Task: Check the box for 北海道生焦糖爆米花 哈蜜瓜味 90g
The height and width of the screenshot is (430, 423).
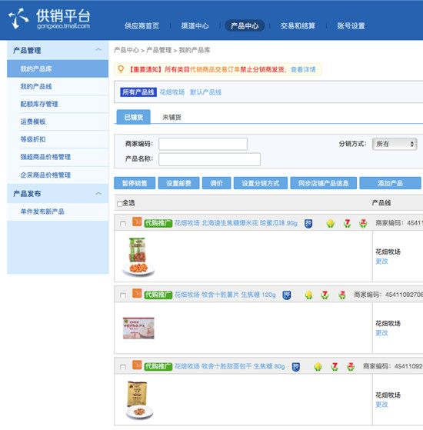Action: pyautogui.click(x=123, y=224)
